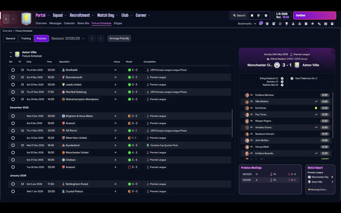Click the date and time display 1/6/2026

(282, 15)
